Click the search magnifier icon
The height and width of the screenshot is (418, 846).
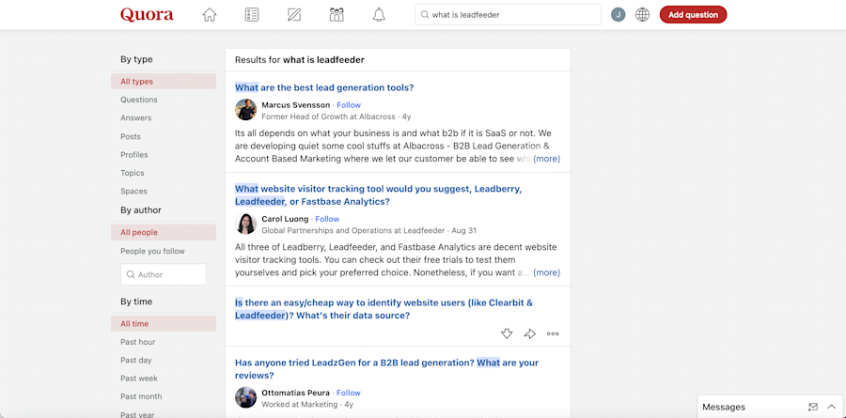[425, 15]
